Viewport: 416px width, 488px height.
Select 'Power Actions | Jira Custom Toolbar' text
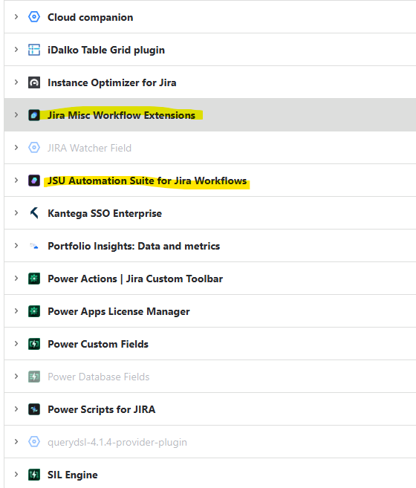click(x=135, y=279)
